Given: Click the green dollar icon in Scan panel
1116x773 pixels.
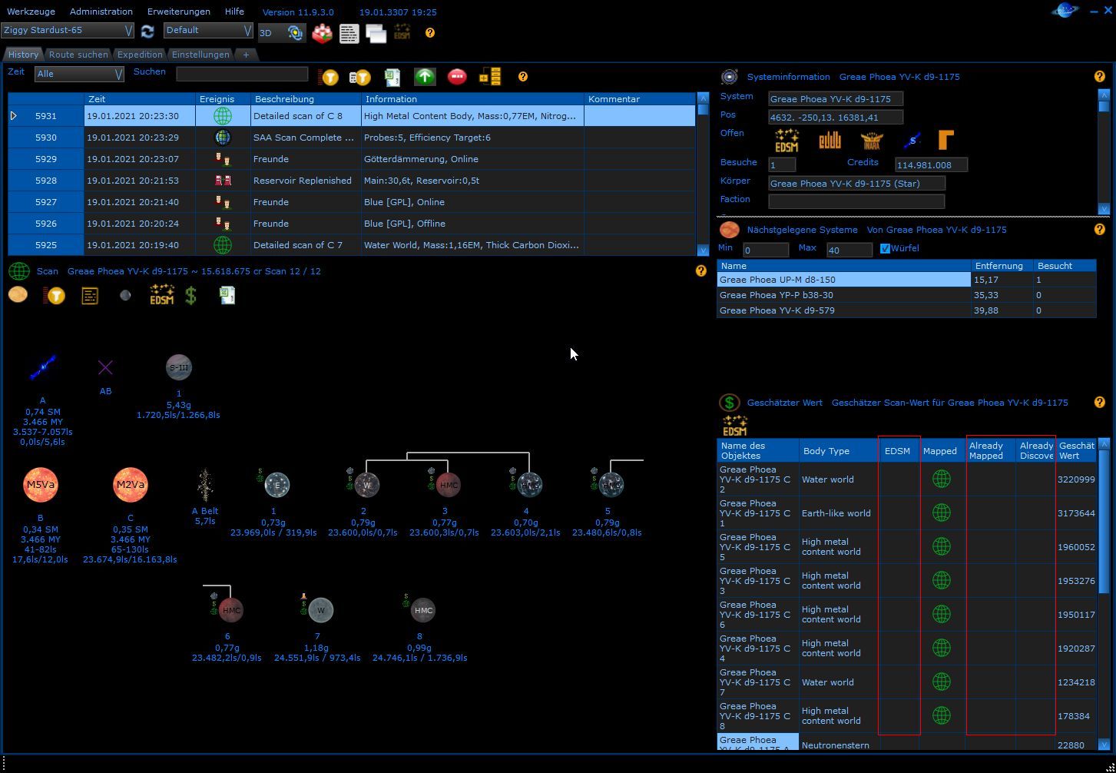Looking at the screenshot, I should 191,296.
